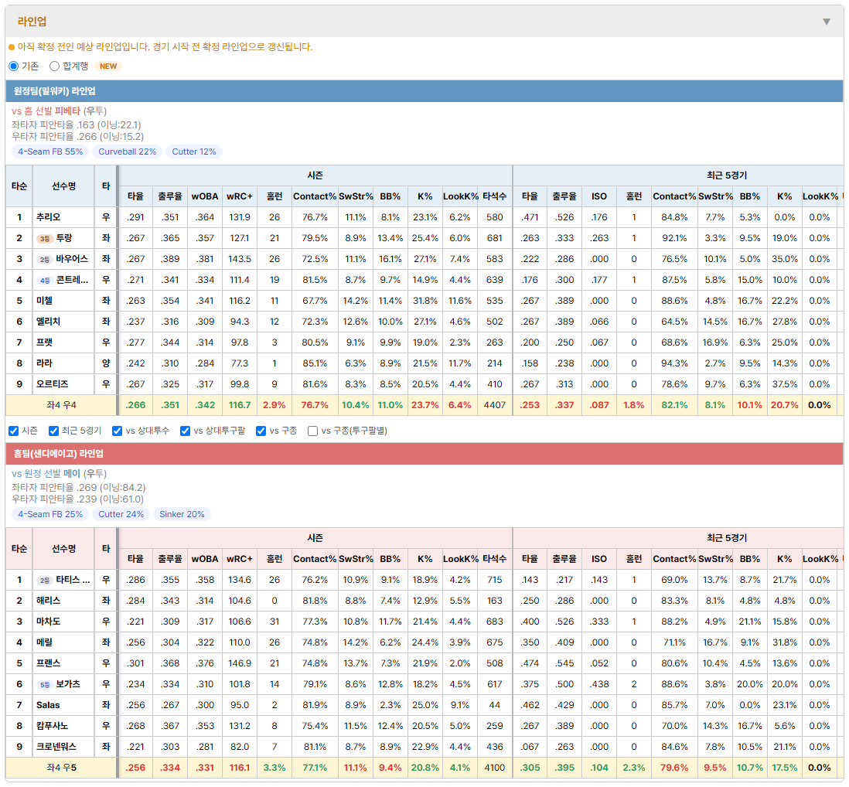Click the 원정팀(밀워키) 라인업 section header
Image resolution: width=849 pixels, height=787 pixels.
[x=424, y=91]
